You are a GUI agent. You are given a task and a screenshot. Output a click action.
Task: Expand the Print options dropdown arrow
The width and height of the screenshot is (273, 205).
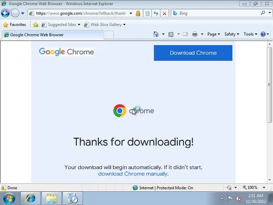click(x=202, y=34)
